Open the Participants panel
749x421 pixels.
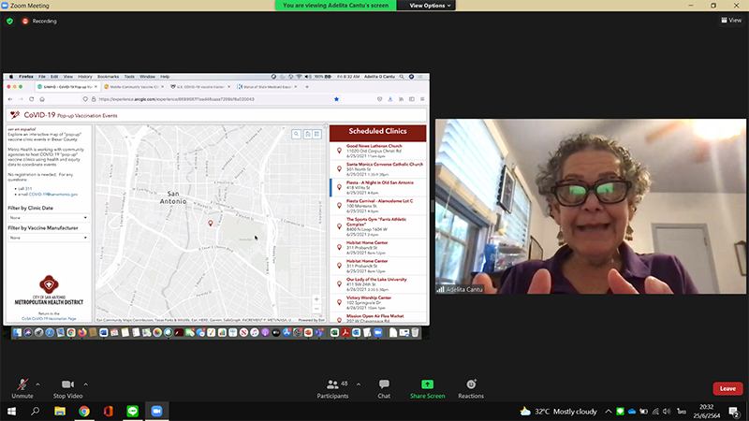coord(333,388)
